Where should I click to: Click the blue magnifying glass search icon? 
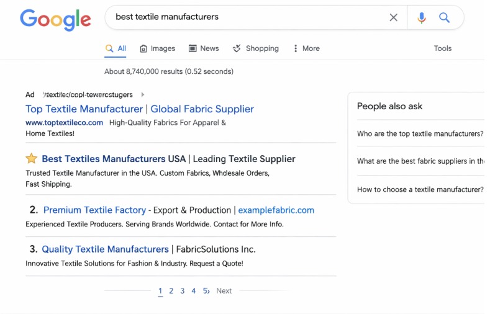[445, 17]
